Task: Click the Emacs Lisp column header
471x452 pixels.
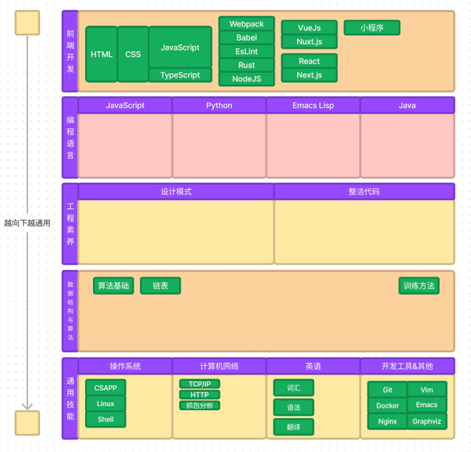Action: [313, 105]
